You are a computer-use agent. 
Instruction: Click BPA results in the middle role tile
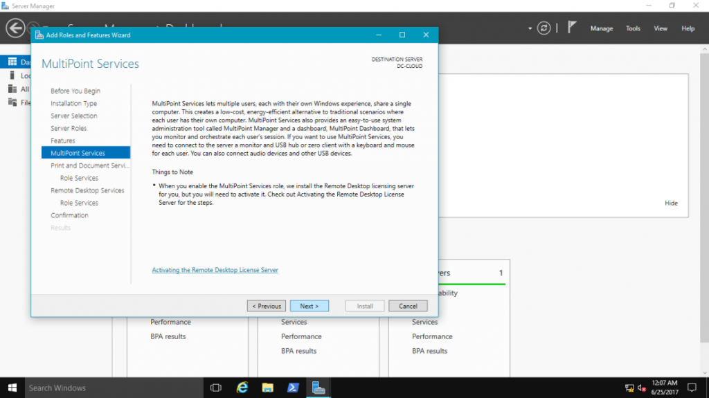pyautogui.click(x=298, y=351)
